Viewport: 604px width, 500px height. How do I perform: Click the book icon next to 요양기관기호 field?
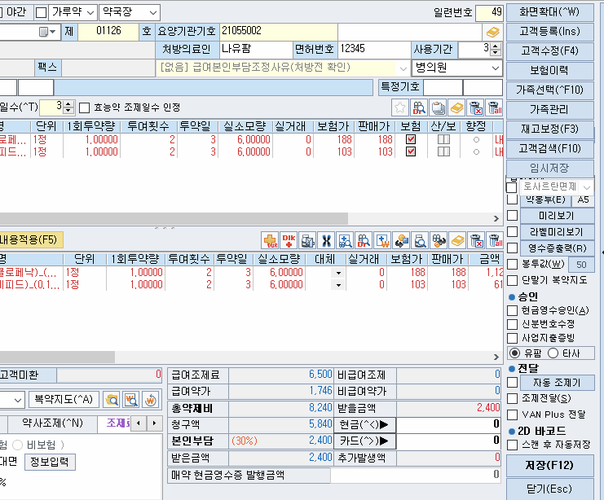click(x=492, y=32)
